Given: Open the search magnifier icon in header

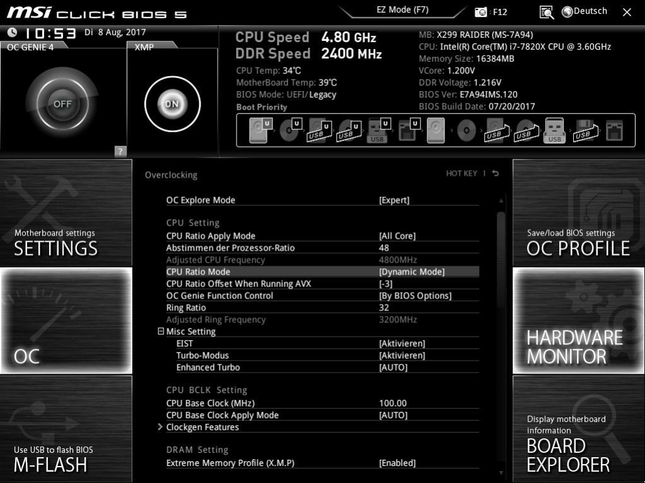Looking at the screenshot, I should 546,13.
